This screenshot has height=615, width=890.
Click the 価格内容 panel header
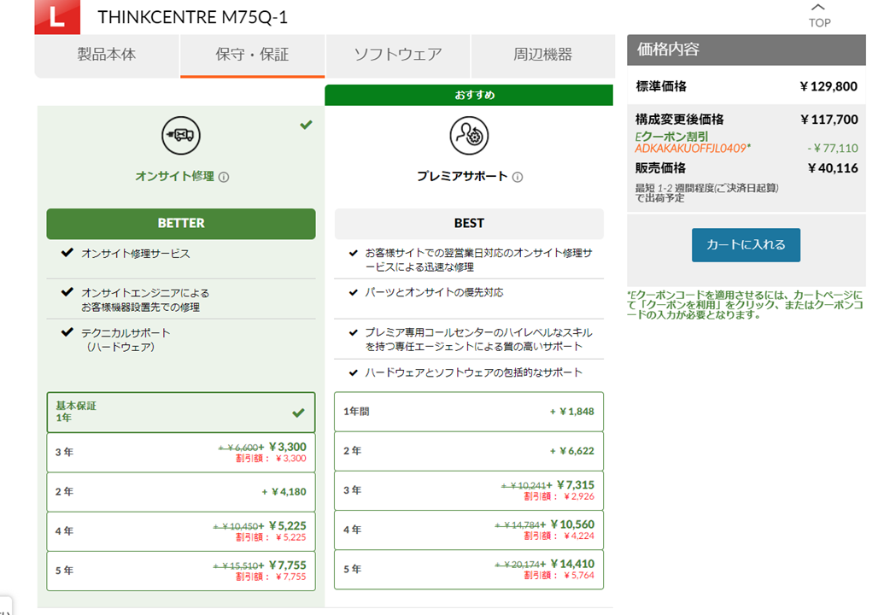click(747, 50)
